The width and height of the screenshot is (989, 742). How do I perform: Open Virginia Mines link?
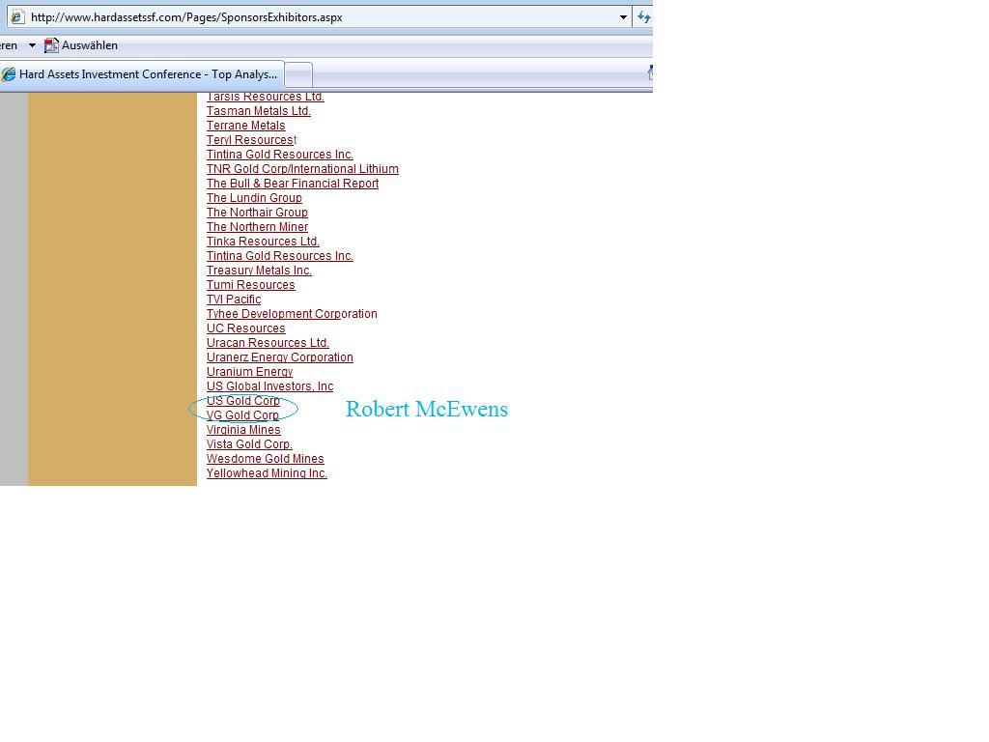[243, 430]
